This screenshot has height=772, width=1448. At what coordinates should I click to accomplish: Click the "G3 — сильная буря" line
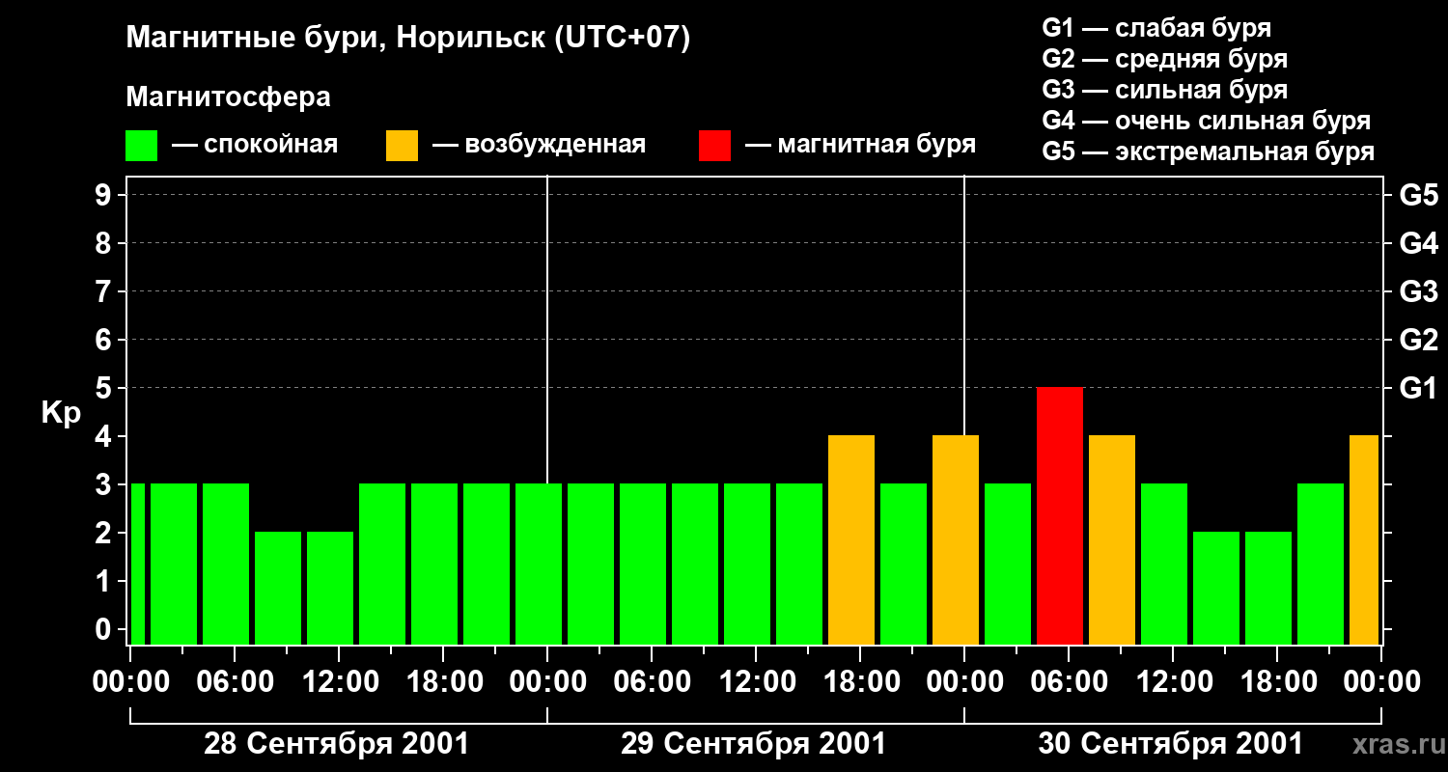(x=1165, y=90)
